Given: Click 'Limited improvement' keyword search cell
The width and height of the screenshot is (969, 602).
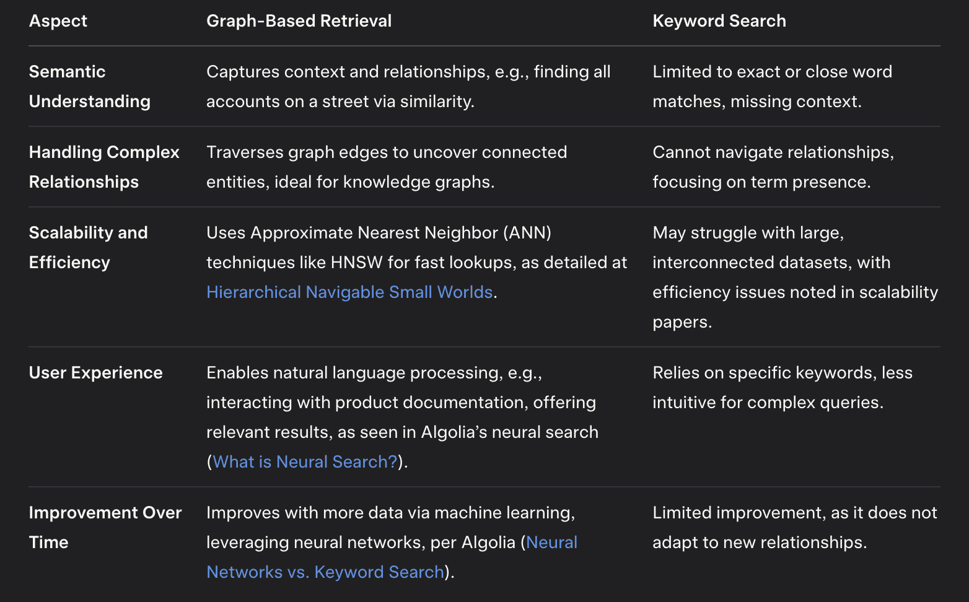Looking at the screenshot, I should [795, 527].
